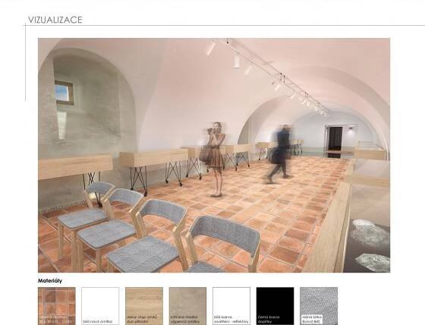
Task: Click the ceiling track spotlight nearest camera
Action: point(211,48)
